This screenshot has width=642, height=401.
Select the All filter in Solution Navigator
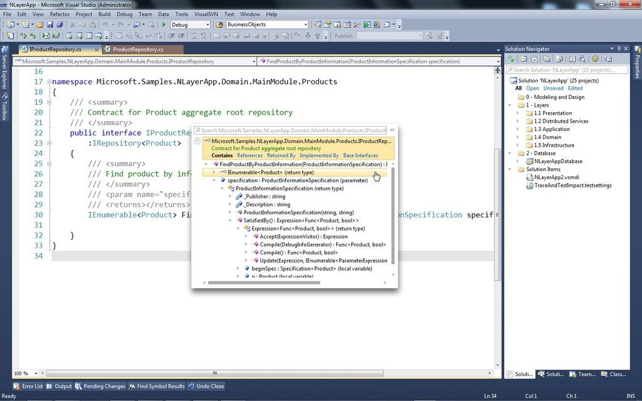(518, 88)
